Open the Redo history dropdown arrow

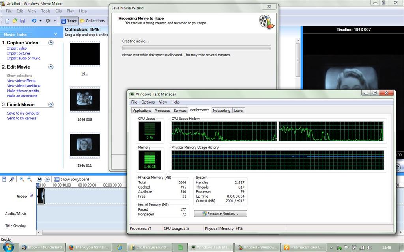pos(54,21)
